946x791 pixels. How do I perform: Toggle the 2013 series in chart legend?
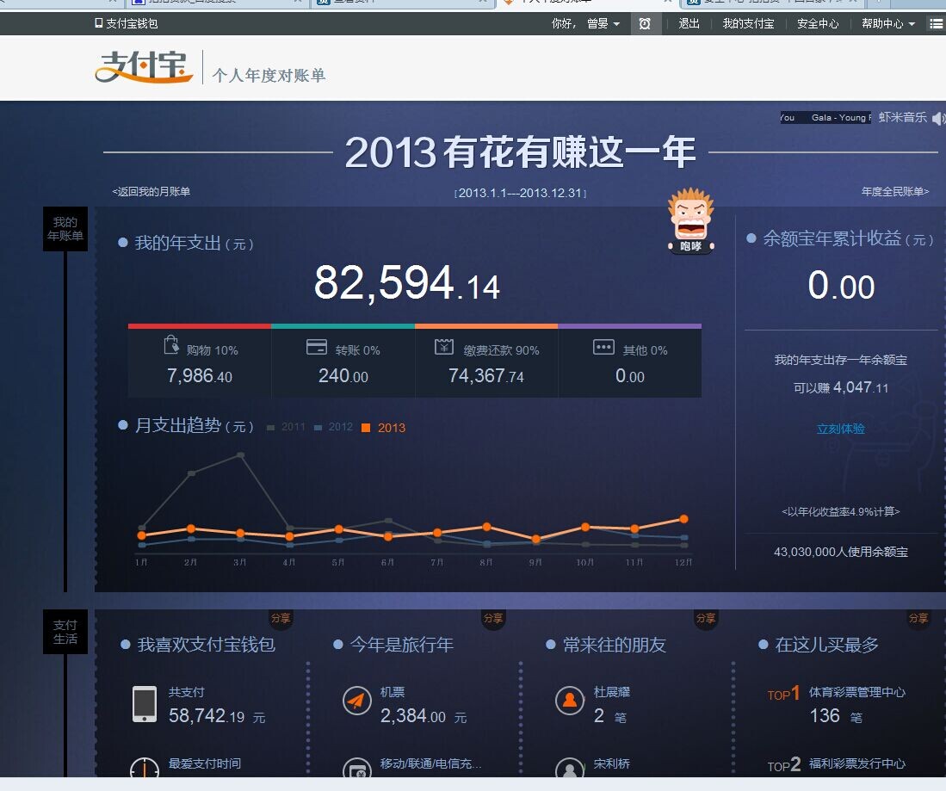pyautogui.click(x=383, y=428)
